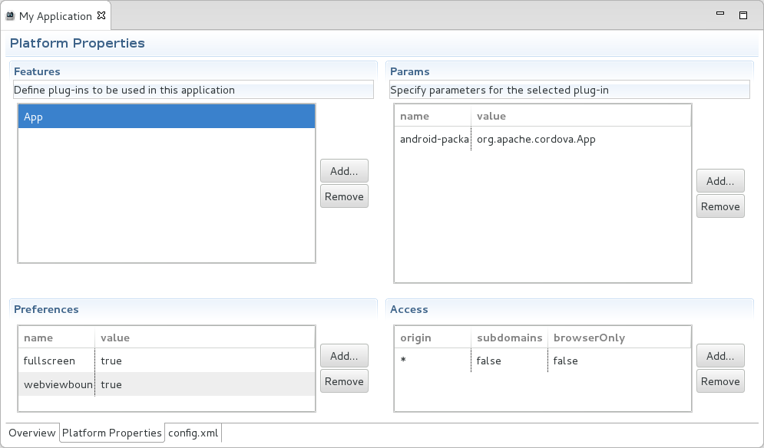Remove the selected feature plug-in
Image resolution: width=764 pixels, height=448 pixels.
pos(344,196)
